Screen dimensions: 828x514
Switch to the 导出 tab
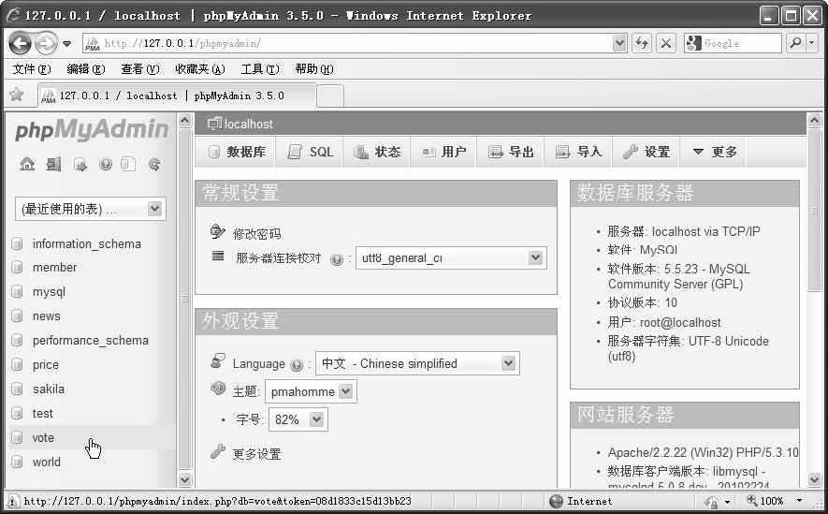pyautogui.click(x=511, y=152)
